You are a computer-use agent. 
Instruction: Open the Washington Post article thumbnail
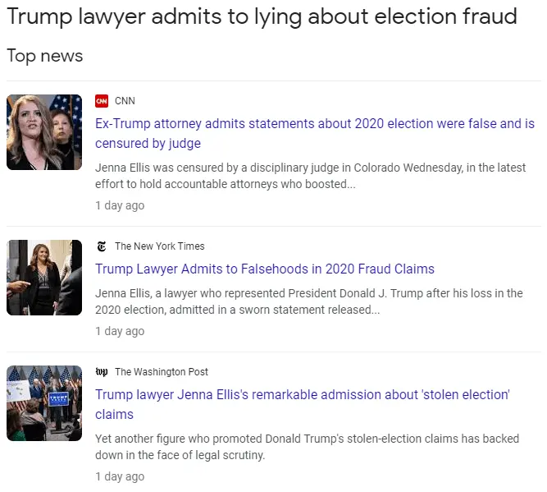44,403
